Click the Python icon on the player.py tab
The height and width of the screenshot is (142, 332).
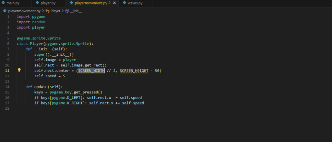click(x=37, y=3)
